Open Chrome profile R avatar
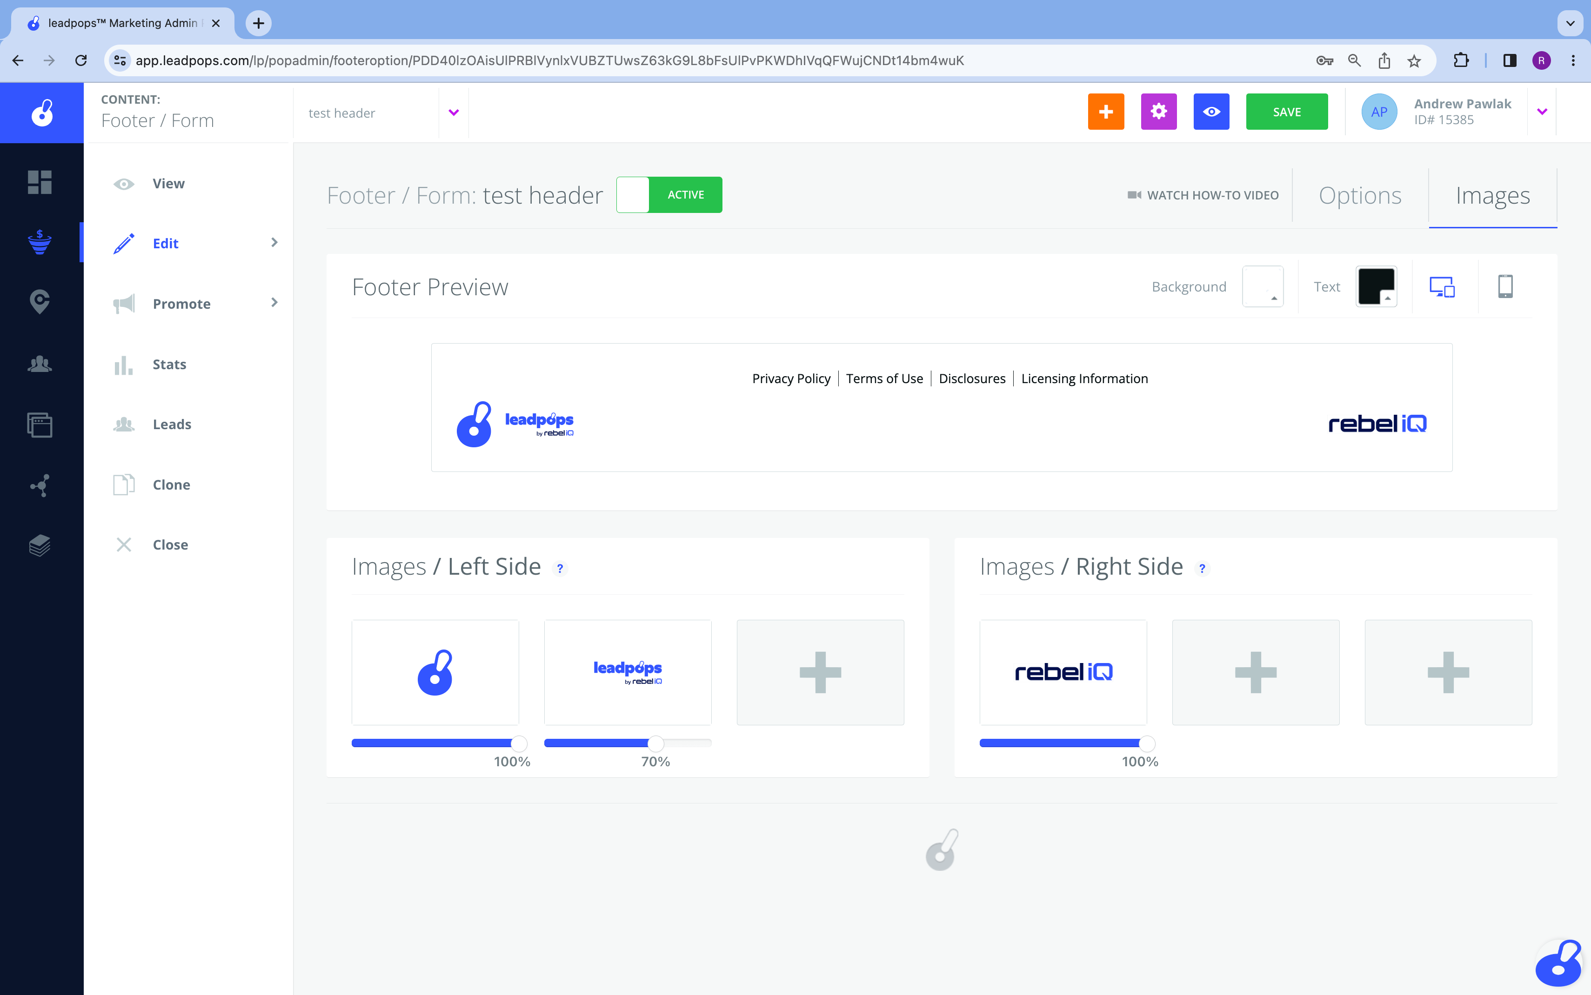 pos(1541,60)
